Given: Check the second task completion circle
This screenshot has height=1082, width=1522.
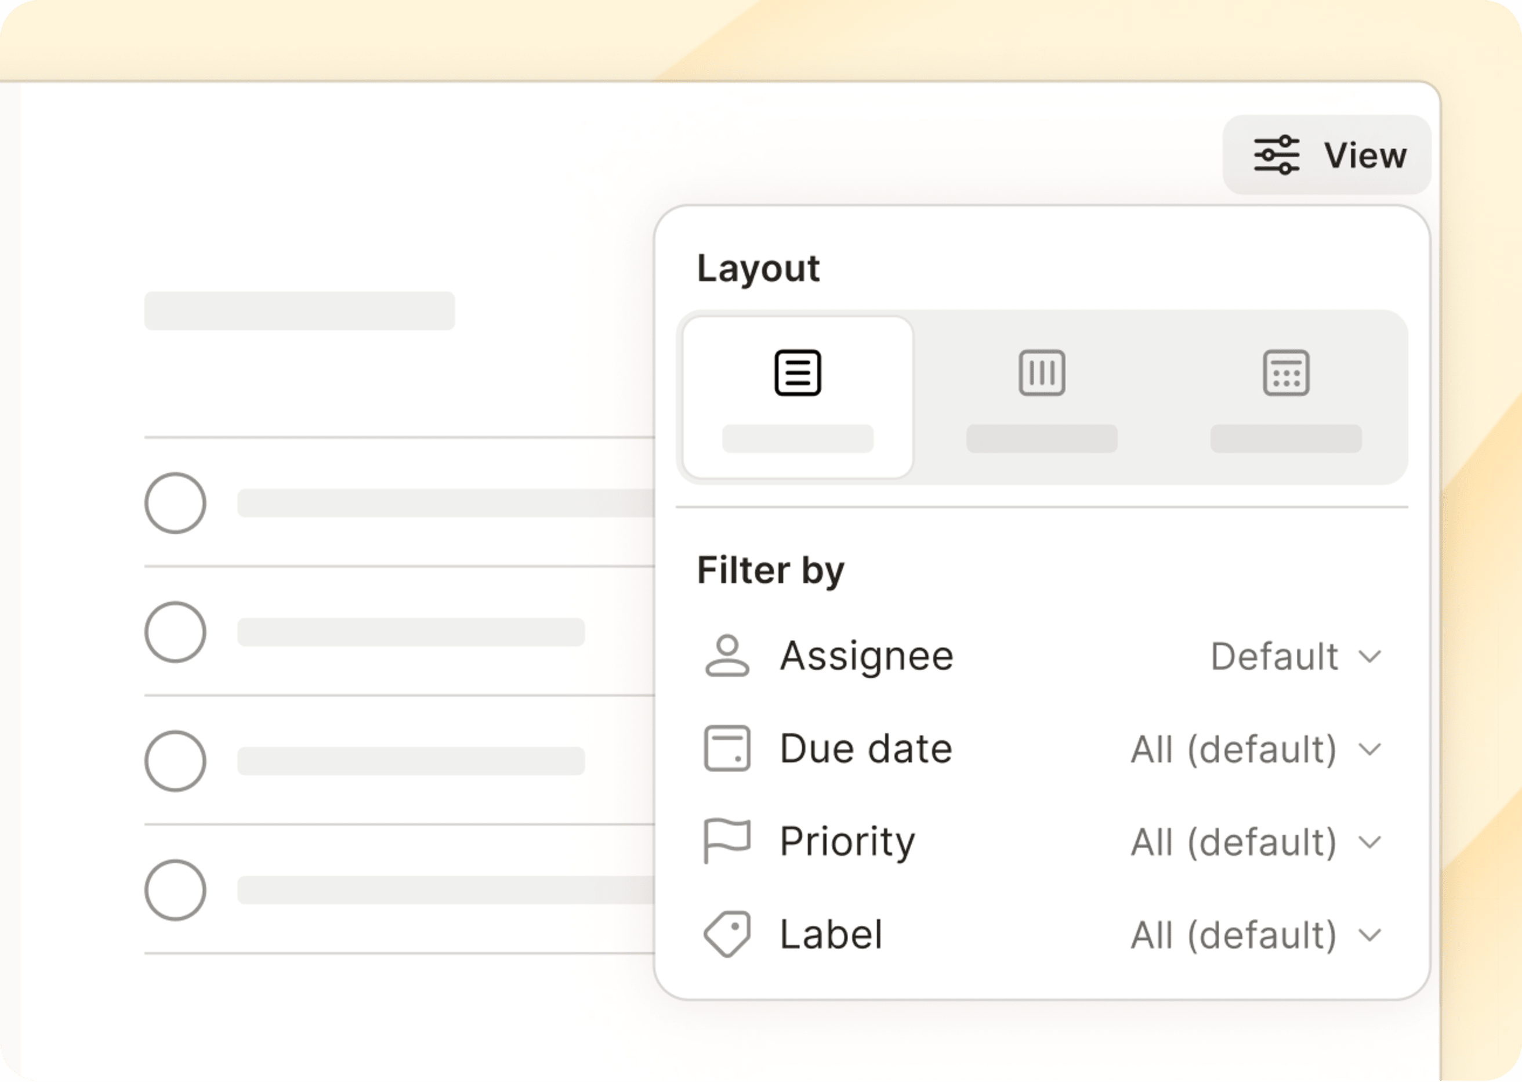Looking at the screenshot, I should click(176, 632).
